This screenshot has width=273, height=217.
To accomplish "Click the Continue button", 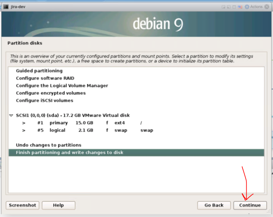I will (x=250, y=205).
